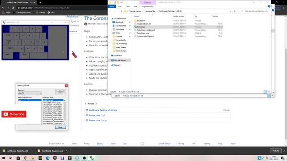Click Chrome address bar URL
This screenshot has width=287, height=161.
coord(45,8)
